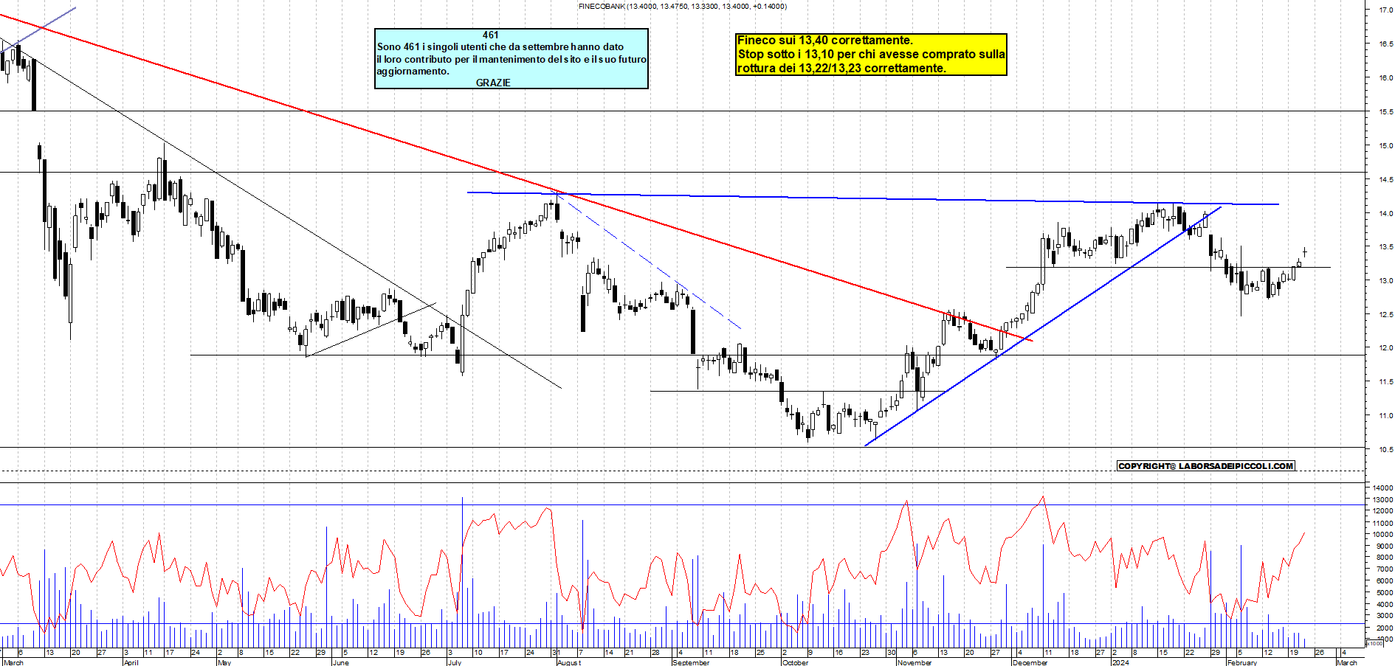Click the FINECOBANK chart title text
The height and width of the screenshot is (666, 1395).
tap(683, 6)
